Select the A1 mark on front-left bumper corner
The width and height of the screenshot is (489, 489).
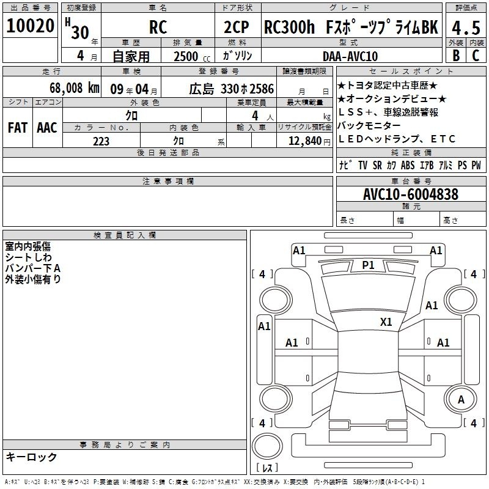pyautogui.click(x=299, y=250)
